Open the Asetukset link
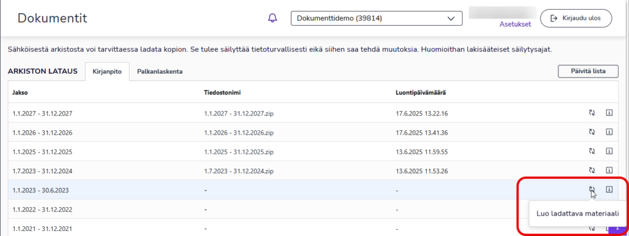 tap(515, 24)
